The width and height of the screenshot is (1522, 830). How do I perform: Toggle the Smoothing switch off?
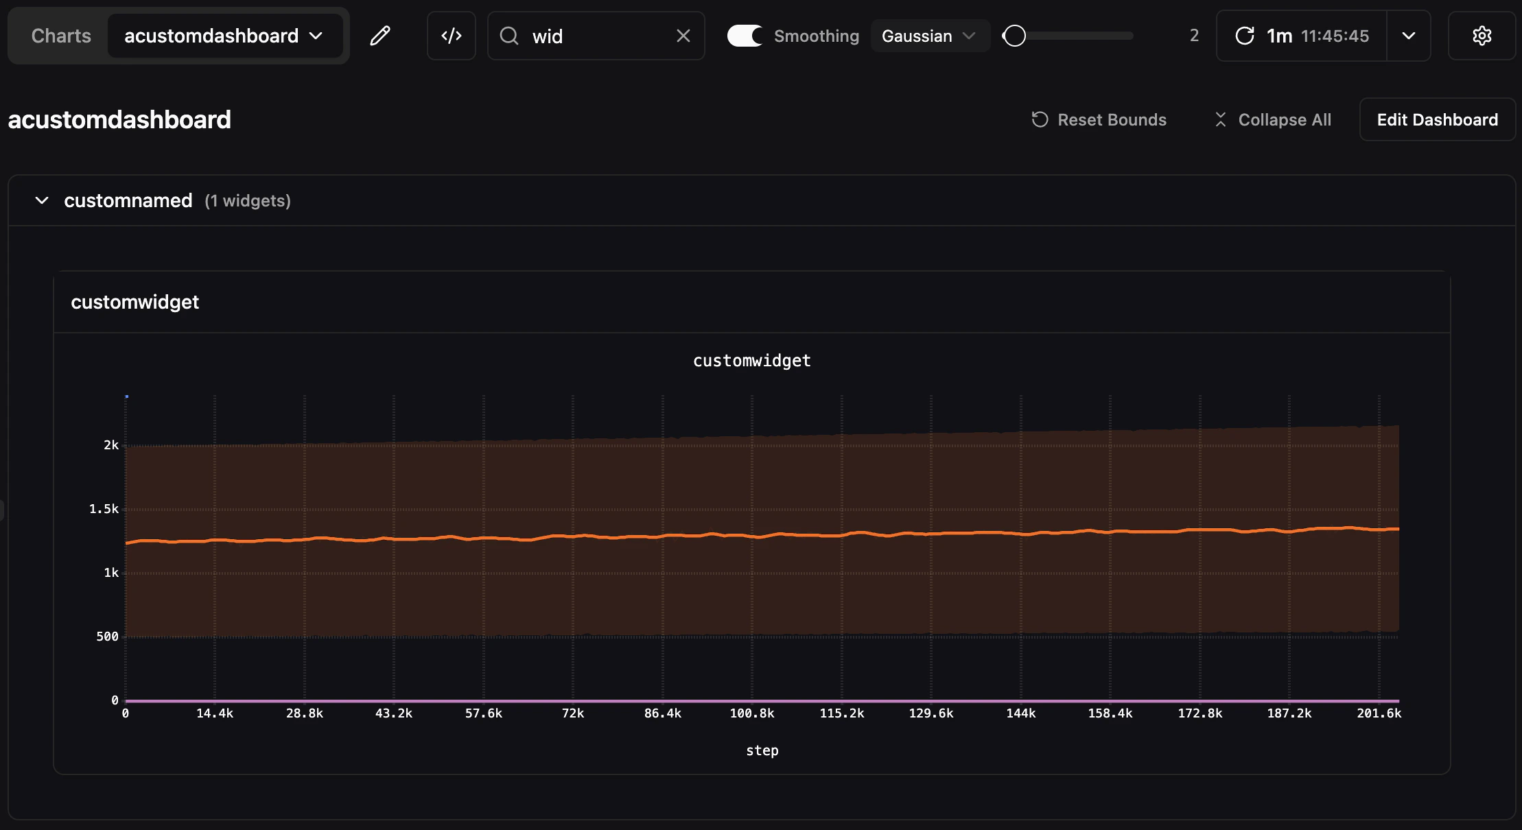(745, 36)
